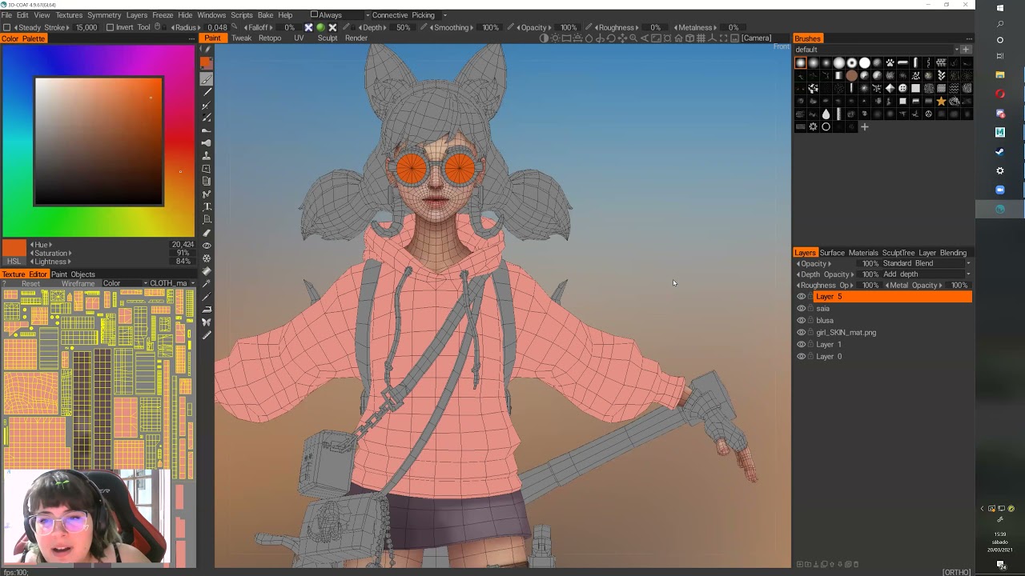Add new brush with plus icon in grid
1025x576 pixels.
pyautogui.click(x=864, y=126)
